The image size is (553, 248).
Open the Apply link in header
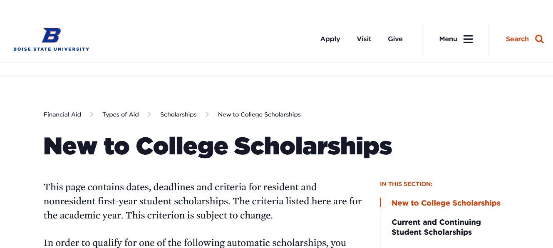pyautogui.click(x=330, y=39)
